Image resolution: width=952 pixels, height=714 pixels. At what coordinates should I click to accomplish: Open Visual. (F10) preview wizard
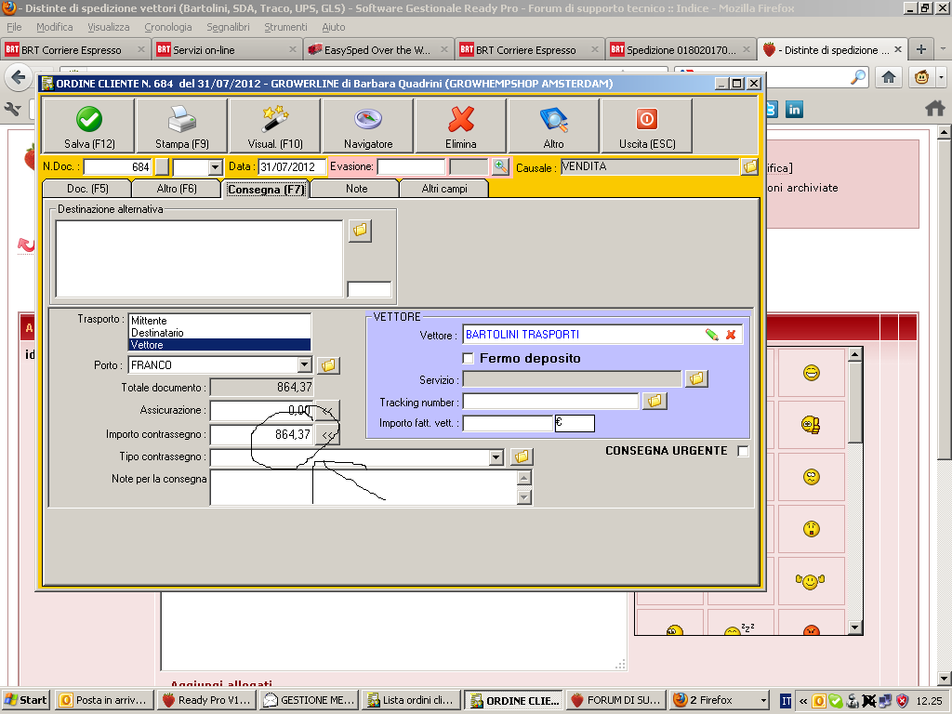point(275,126)
